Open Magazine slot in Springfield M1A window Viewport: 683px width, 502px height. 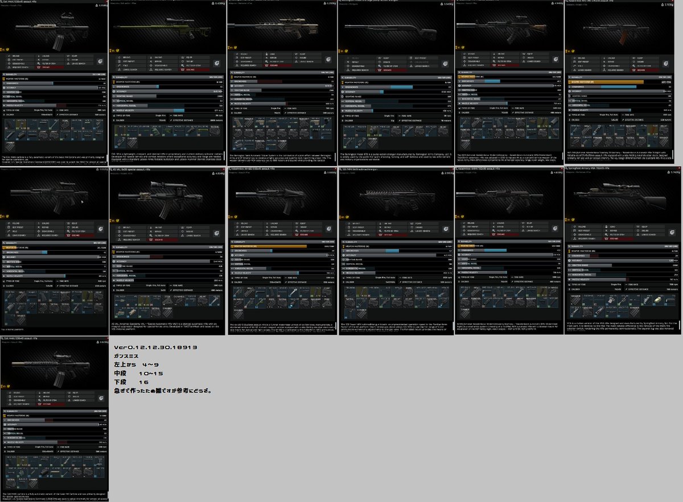575,301
